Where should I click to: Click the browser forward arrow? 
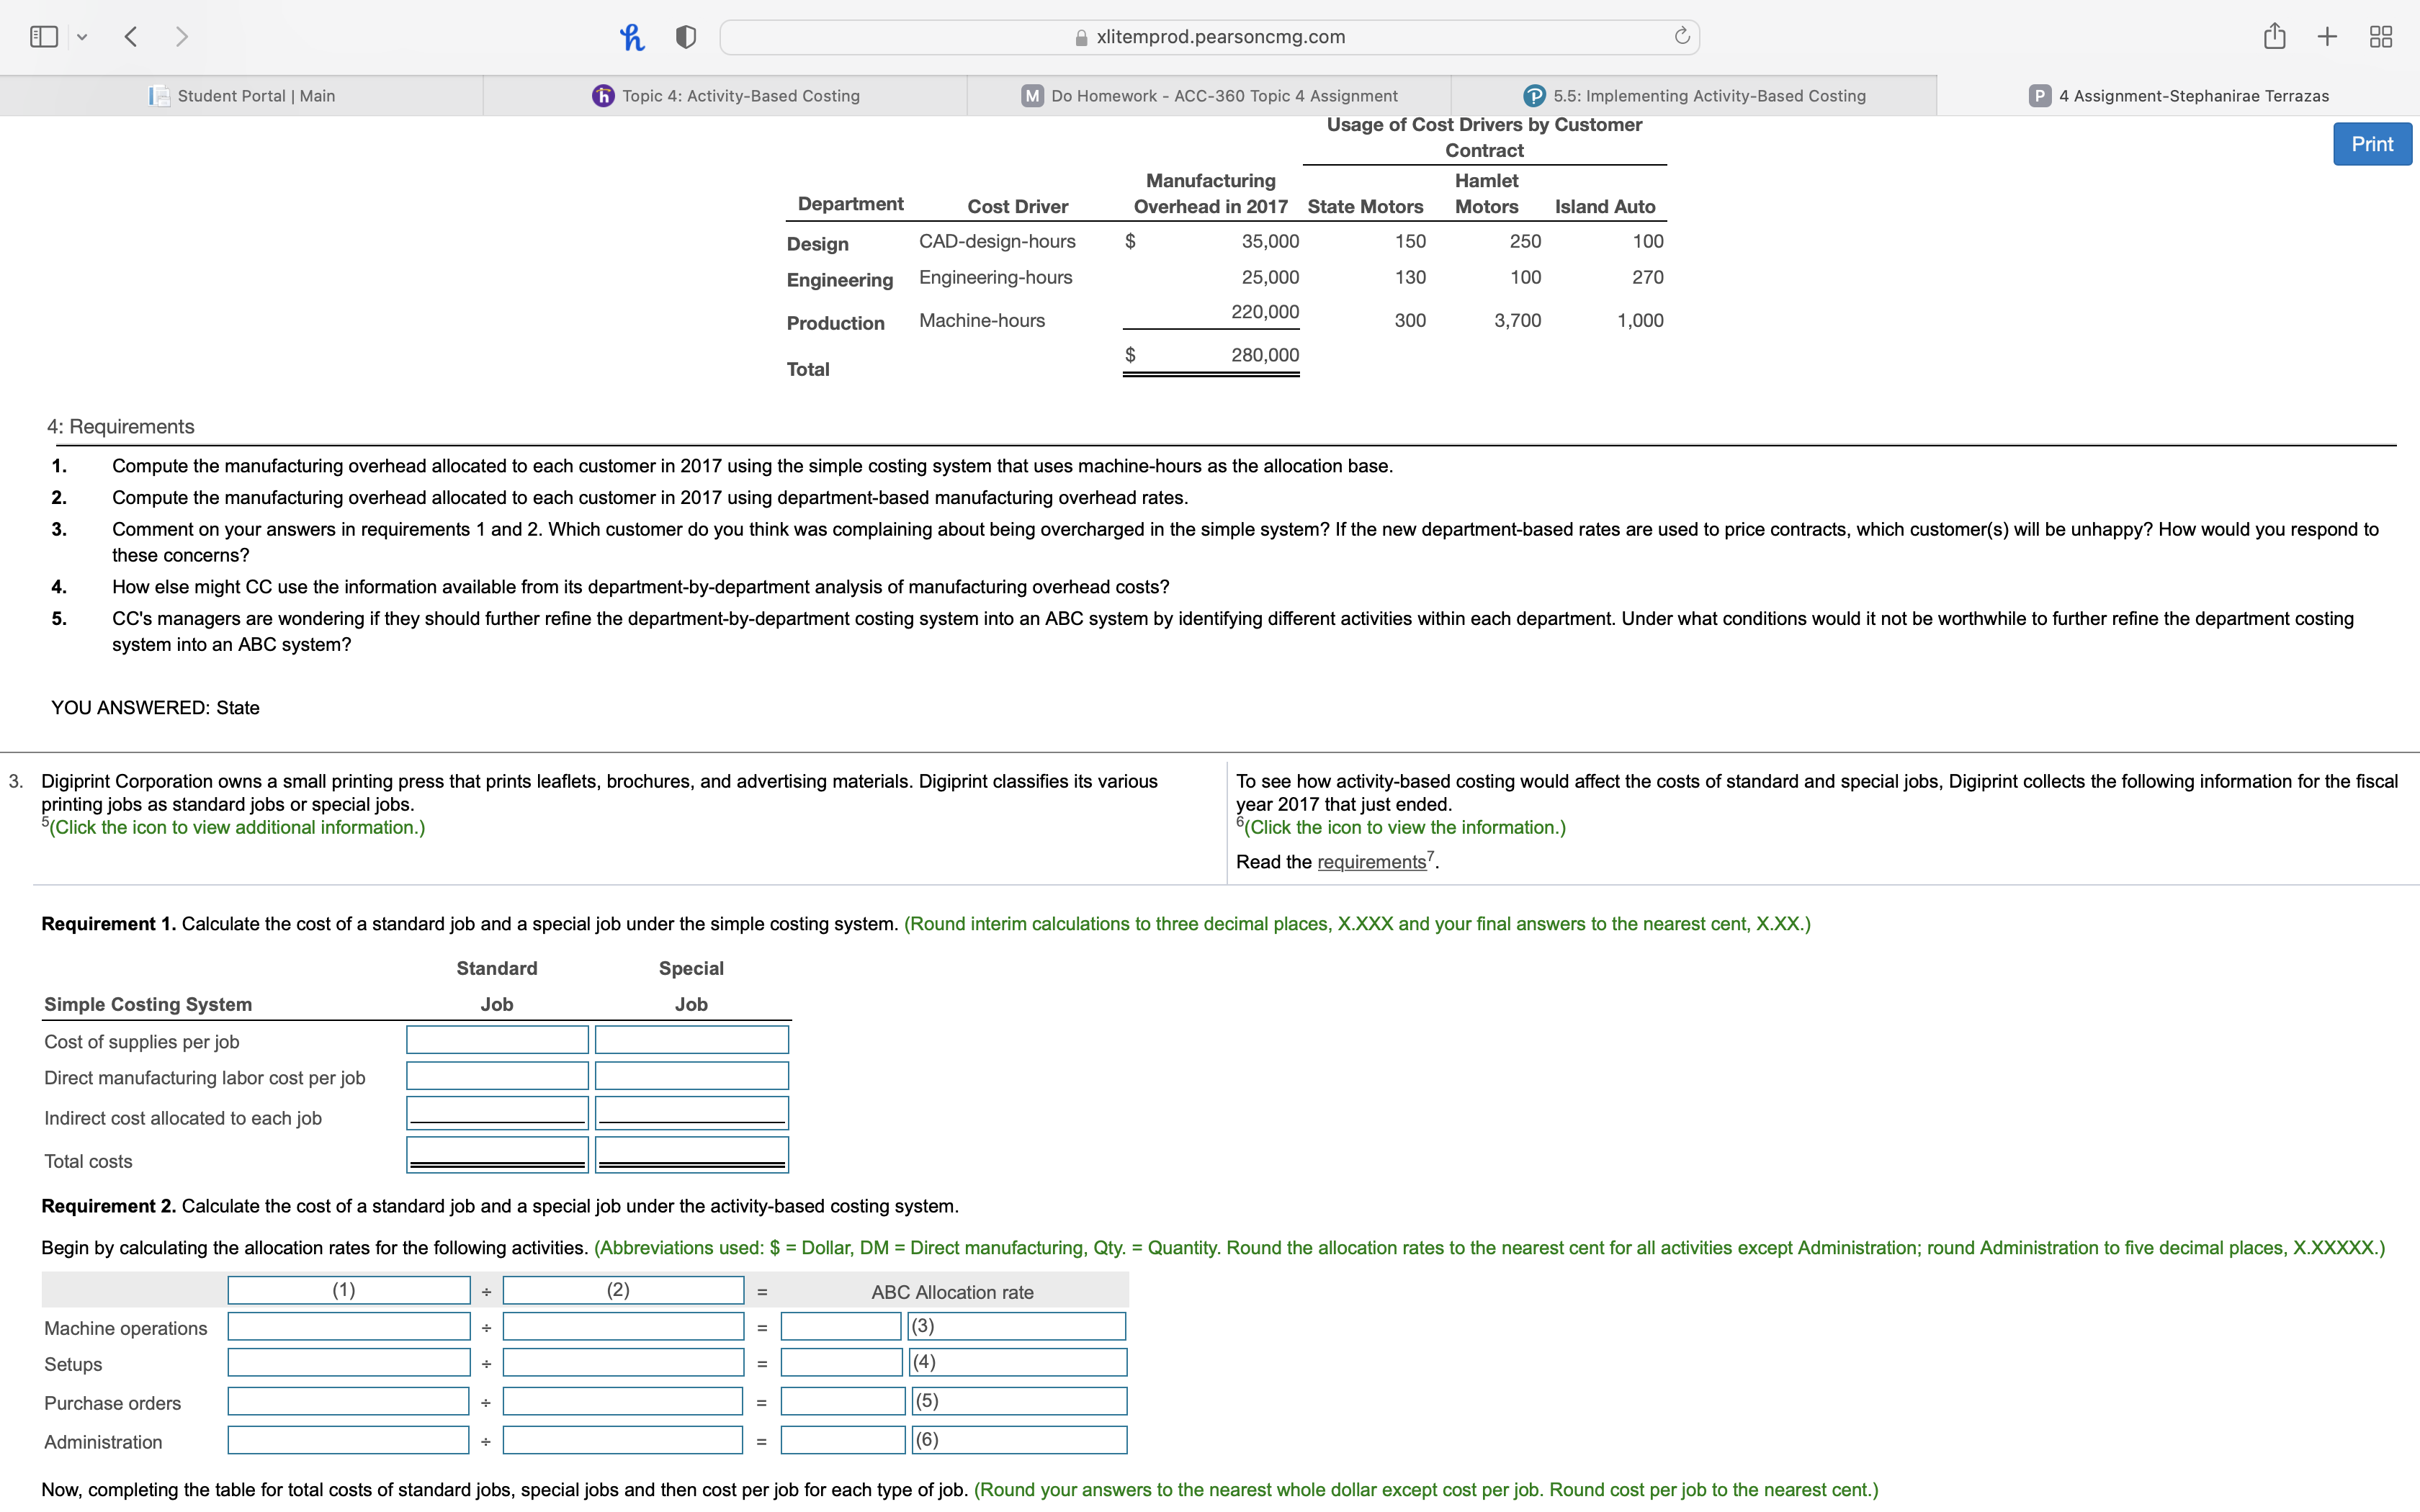(181, 37)
